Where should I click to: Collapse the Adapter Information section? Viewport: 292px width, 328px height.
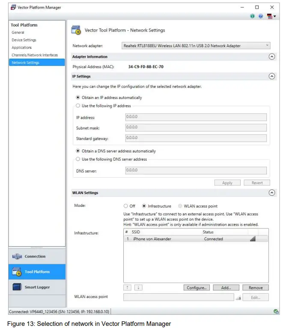click(x=272, y=57)
